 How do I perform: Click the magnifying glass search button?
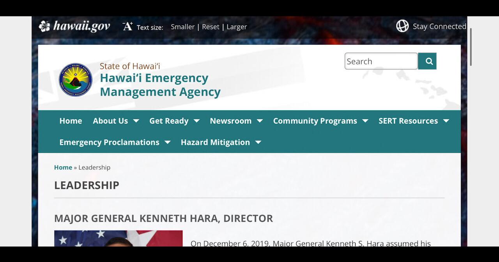(x=427, y=61)
